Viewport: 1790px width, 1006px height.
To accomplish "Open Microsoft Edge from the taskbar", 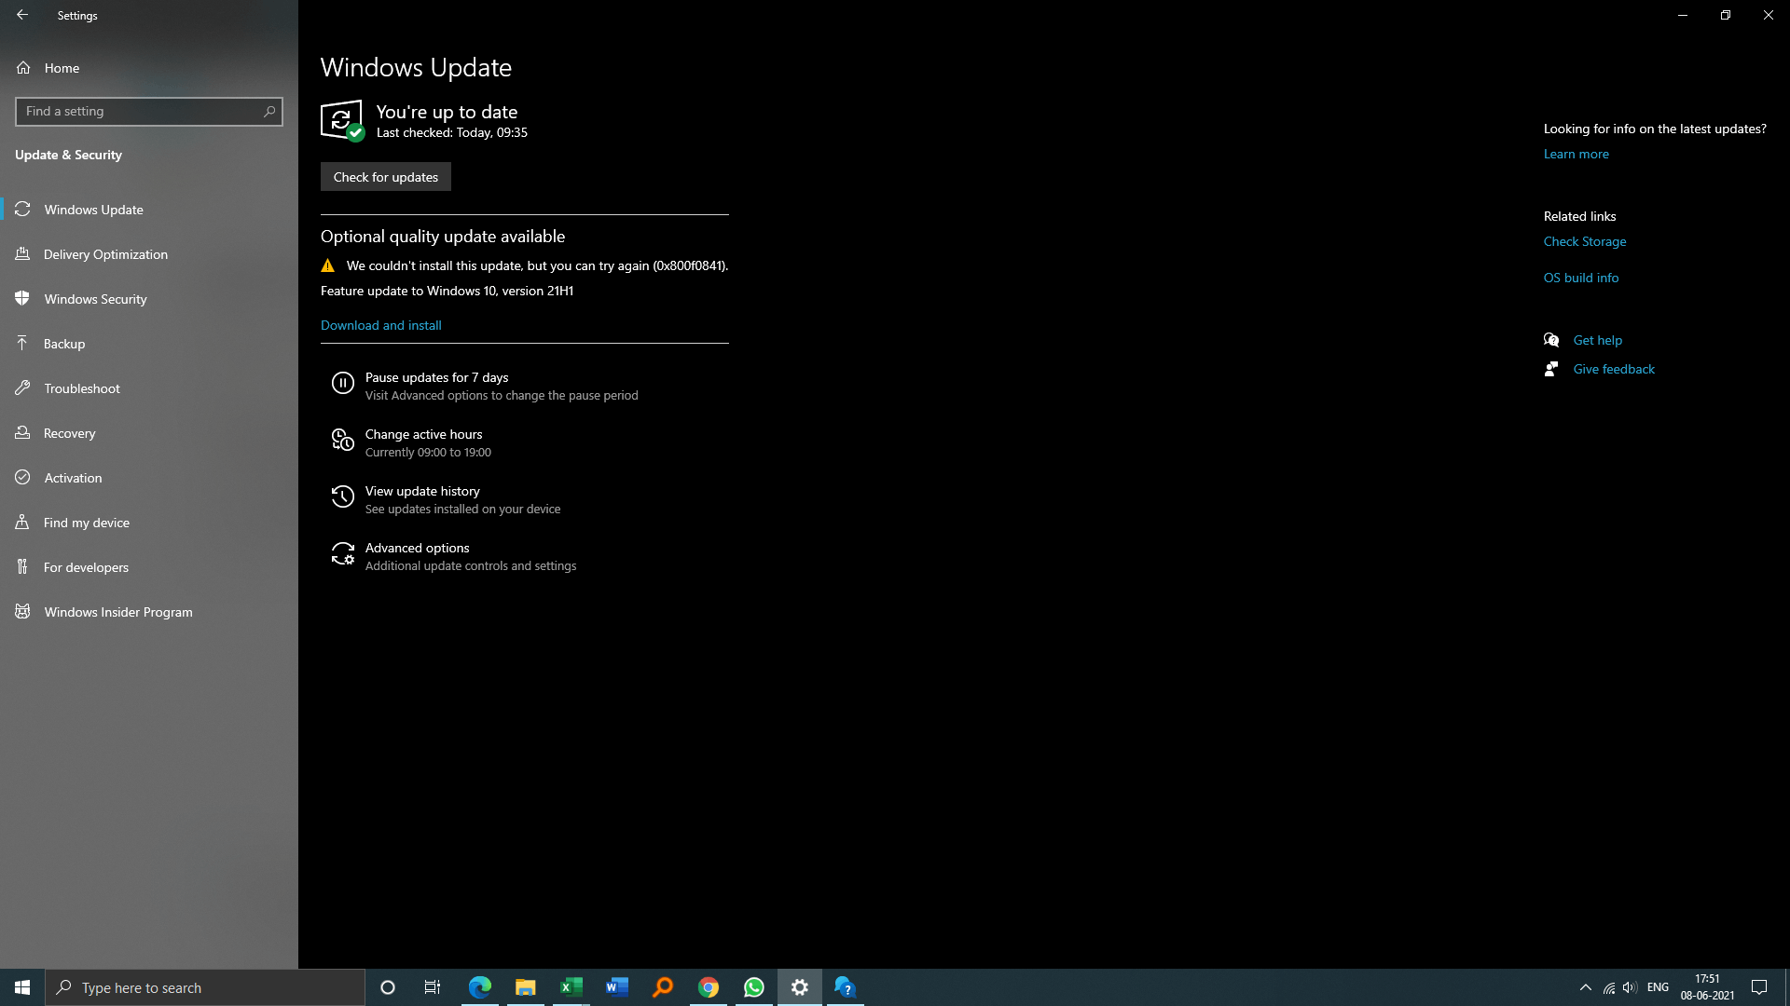I will click(x=480, y=987).
